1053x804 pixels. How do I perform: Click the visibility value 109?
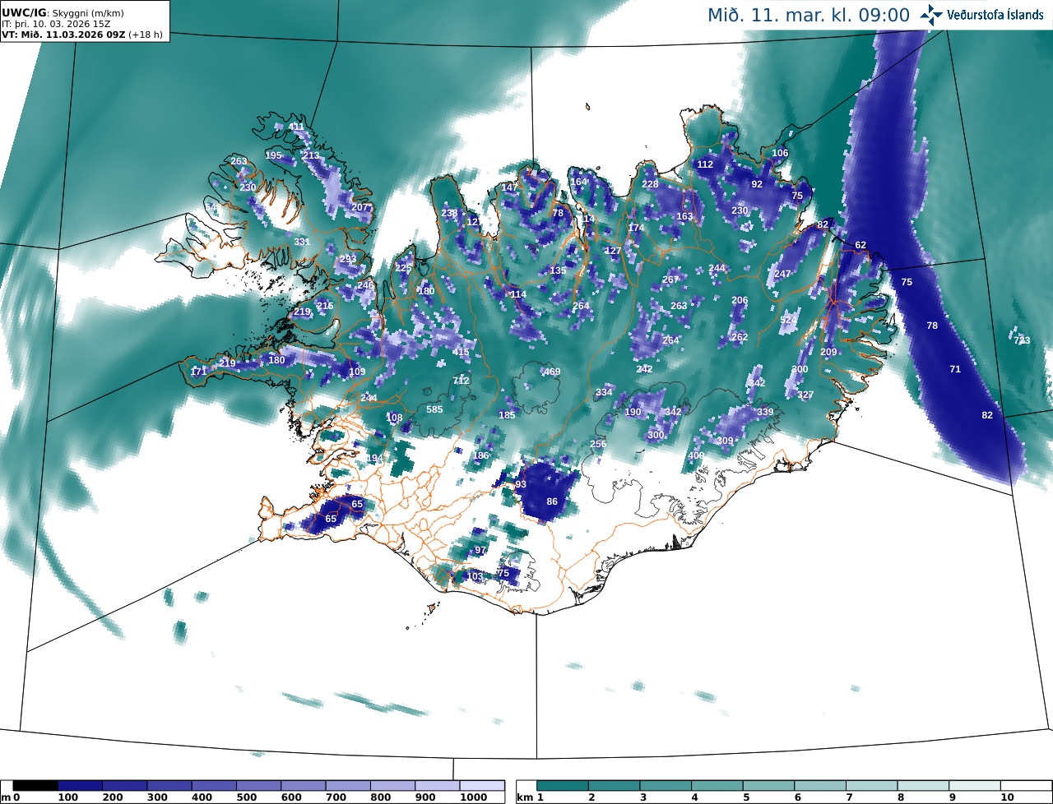coord(357,372)
